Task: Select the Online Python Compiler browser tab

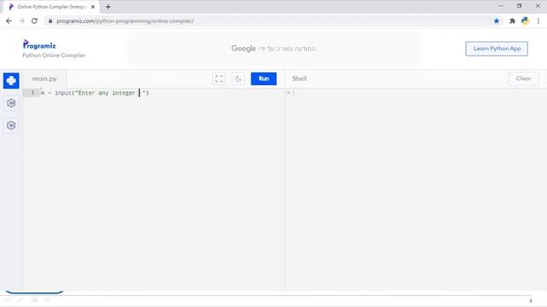Action: point(51,7)
